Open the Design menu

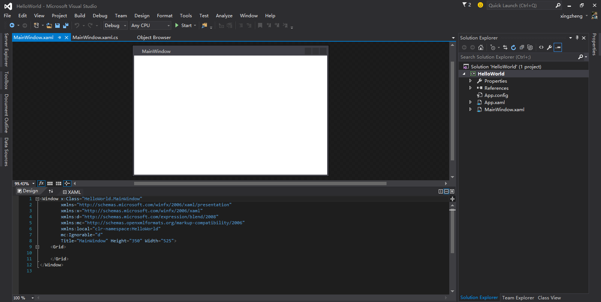(x=142, y=15)
